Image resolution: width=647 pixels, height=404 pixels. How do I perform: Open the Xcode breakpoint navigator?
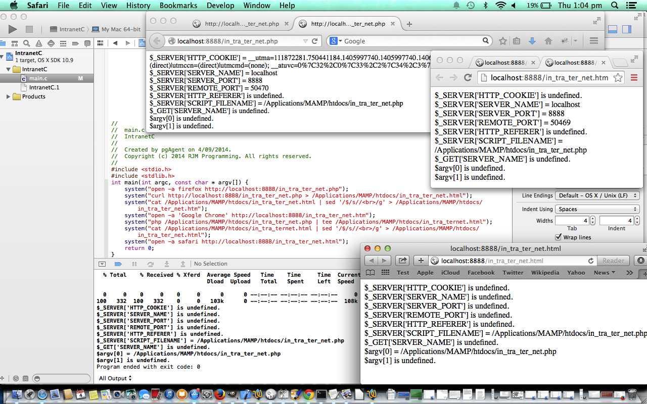tap(75, 43)
